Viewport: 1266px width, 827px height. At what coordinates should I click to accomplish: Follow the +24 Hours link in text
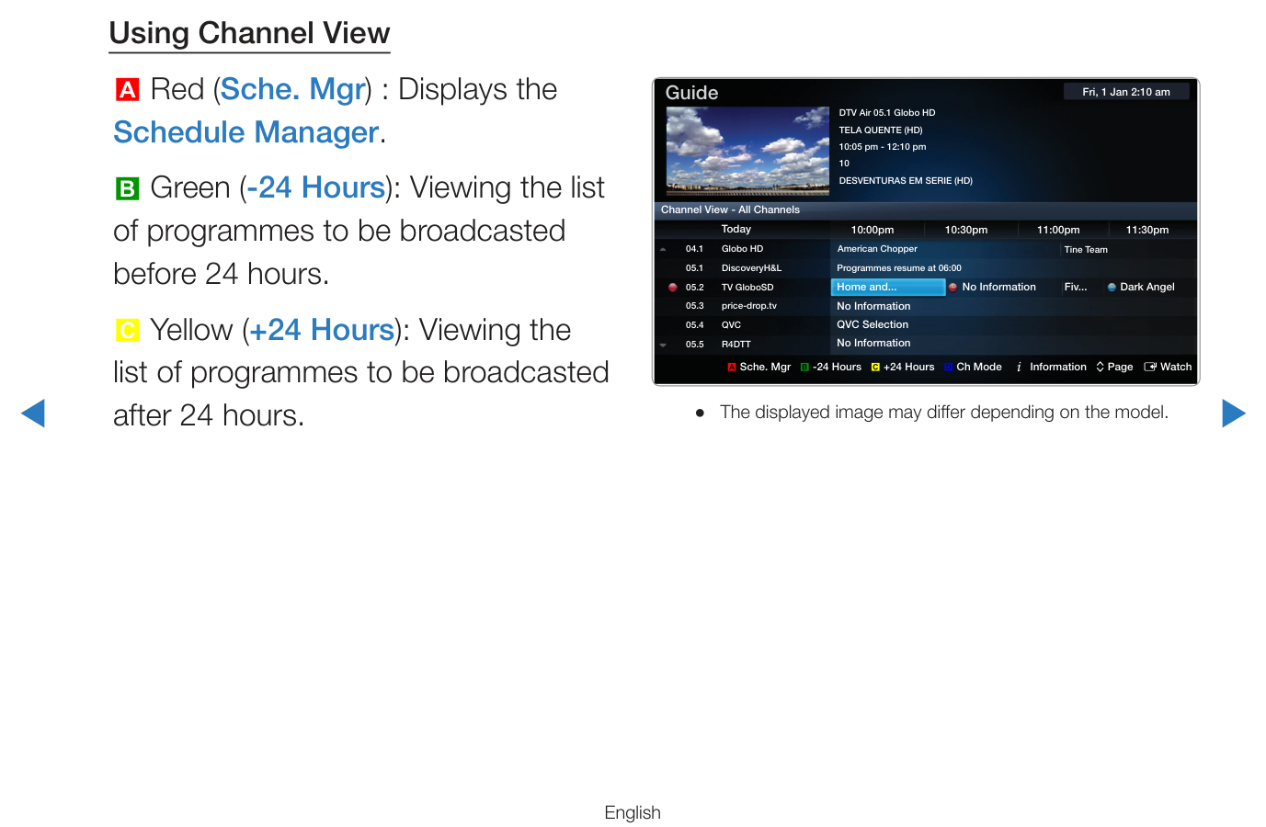pyautogui.click(x=322, y=330)
